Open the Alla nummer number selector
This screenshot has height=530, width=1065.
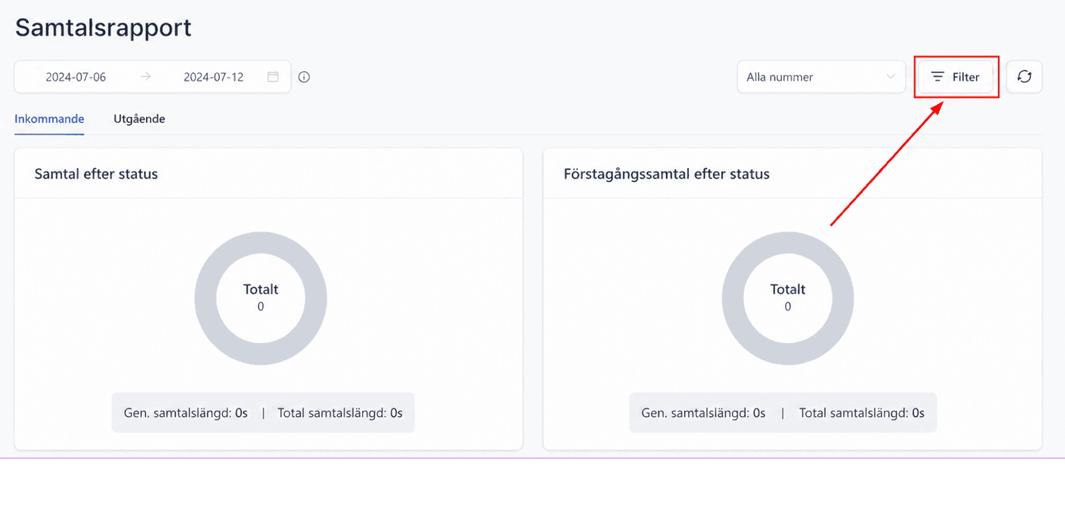(821, 77)
